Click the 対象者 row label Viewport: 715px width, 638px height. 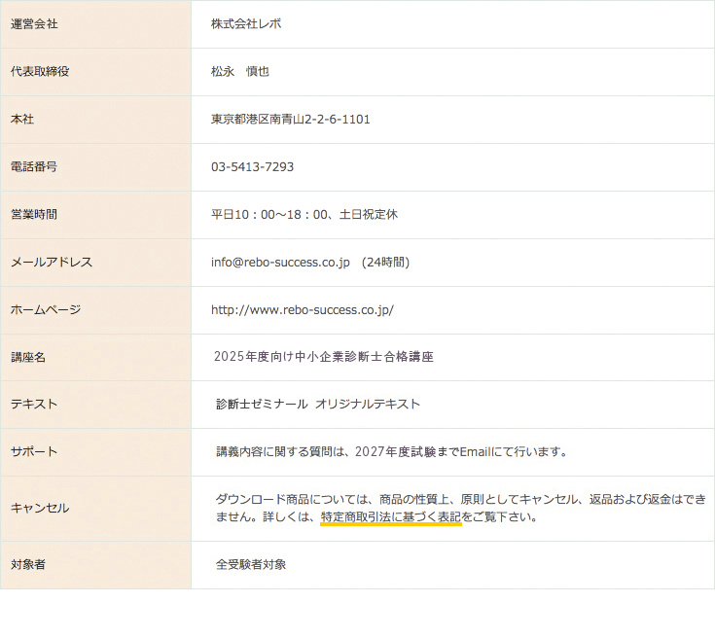28,564
